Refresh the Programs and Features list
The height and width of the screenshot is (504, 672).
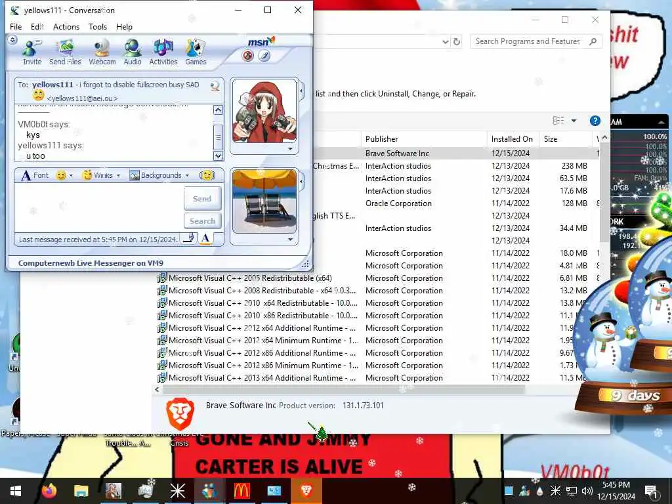coord(457,41)
